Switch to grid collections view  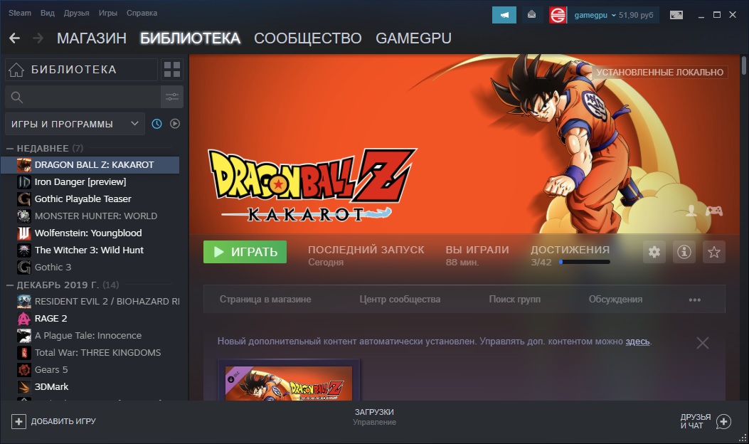[172, 70]
